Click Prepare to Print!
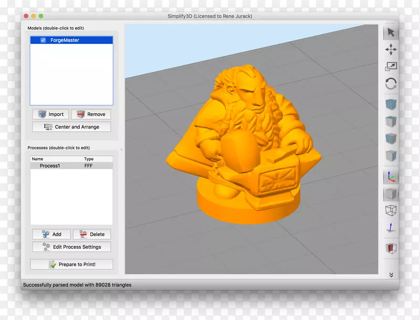Screen dimensions: 420x320 click(71, 264)
